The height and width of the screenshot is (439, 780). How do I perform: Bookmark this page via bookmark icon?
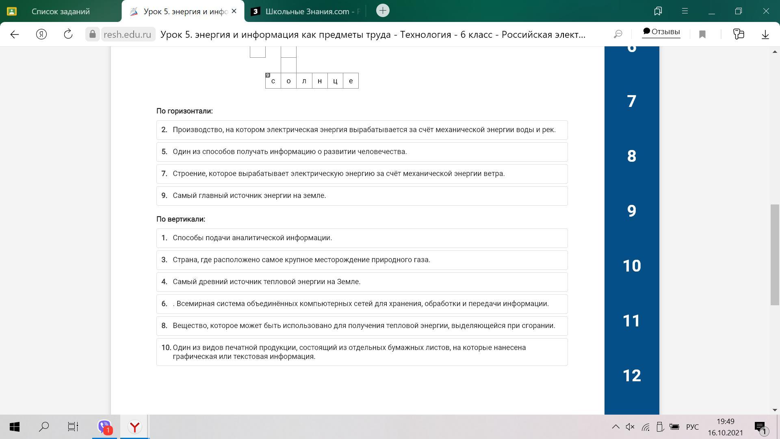(702, 35)
